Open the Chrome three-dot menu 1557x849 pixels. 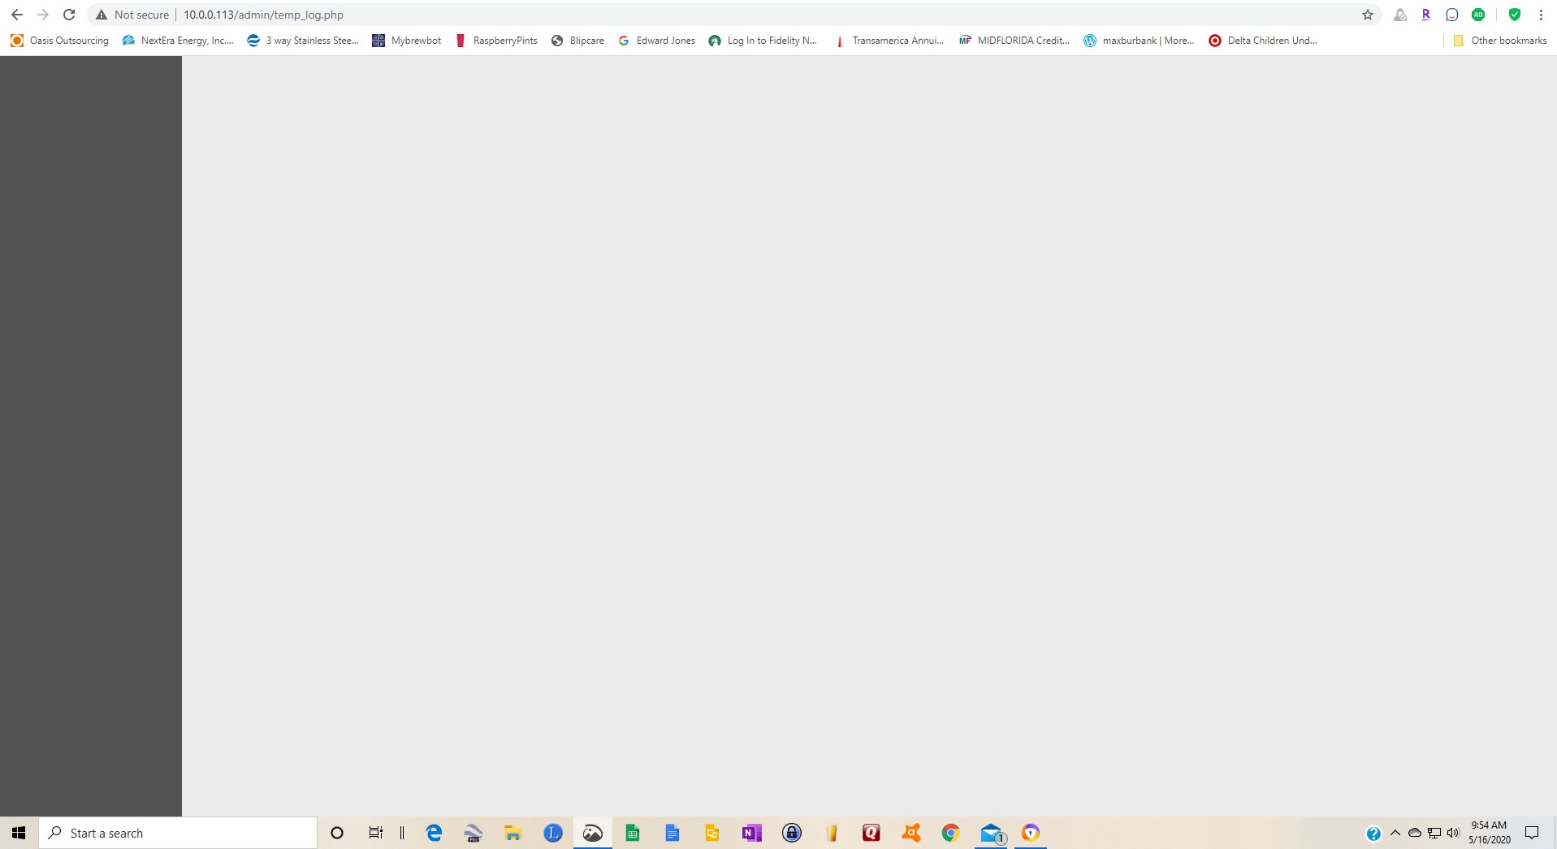tap(1541, 15)
